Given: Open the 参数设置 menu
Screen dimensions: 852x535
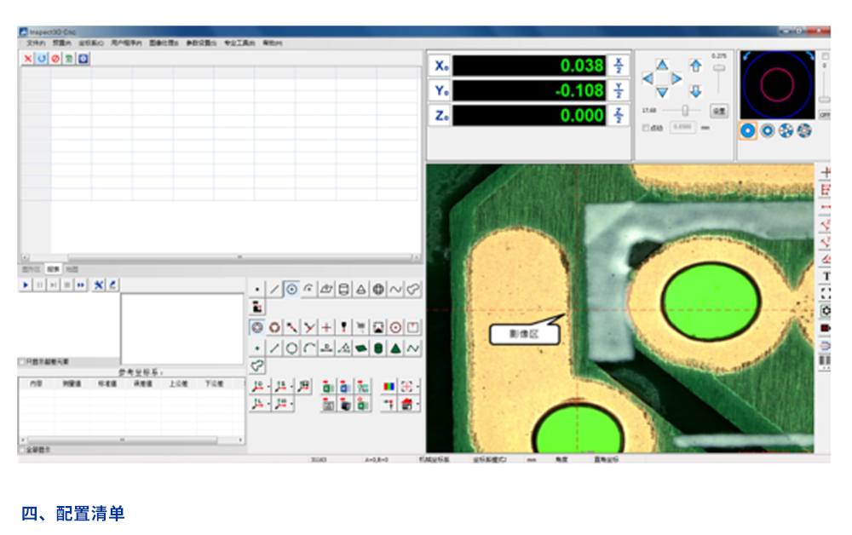Looking at the screenshot, I should (x=201, y=42).
